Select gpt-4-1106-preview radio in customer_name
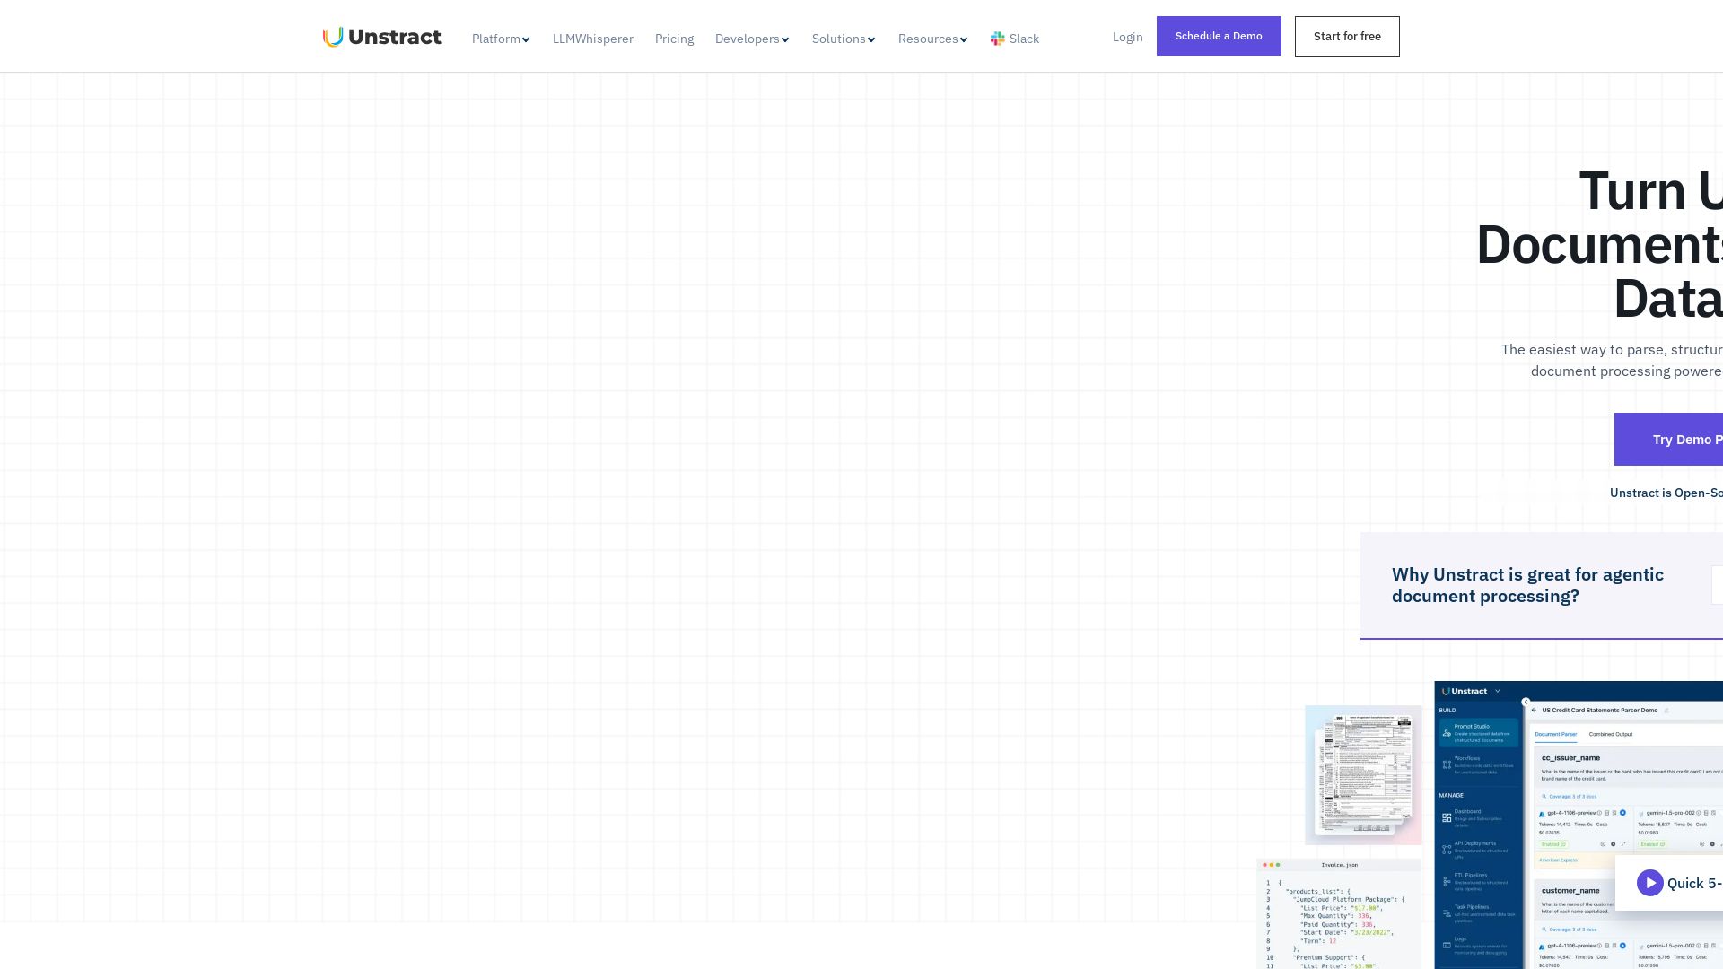The height and width of the screenshot is (969, 1723). coord(1622,946)
